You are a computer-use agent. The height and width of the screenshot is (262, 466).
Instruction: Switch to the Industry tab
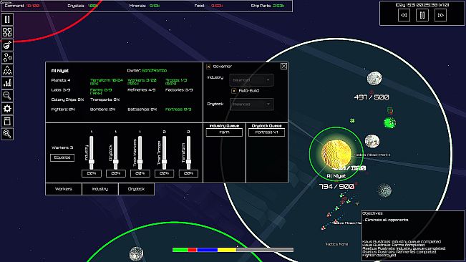(100, 189)
